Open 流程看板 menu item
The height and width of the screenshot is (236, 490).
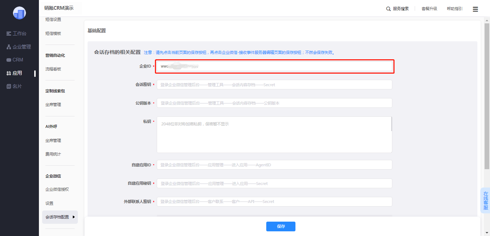[53, 69]
